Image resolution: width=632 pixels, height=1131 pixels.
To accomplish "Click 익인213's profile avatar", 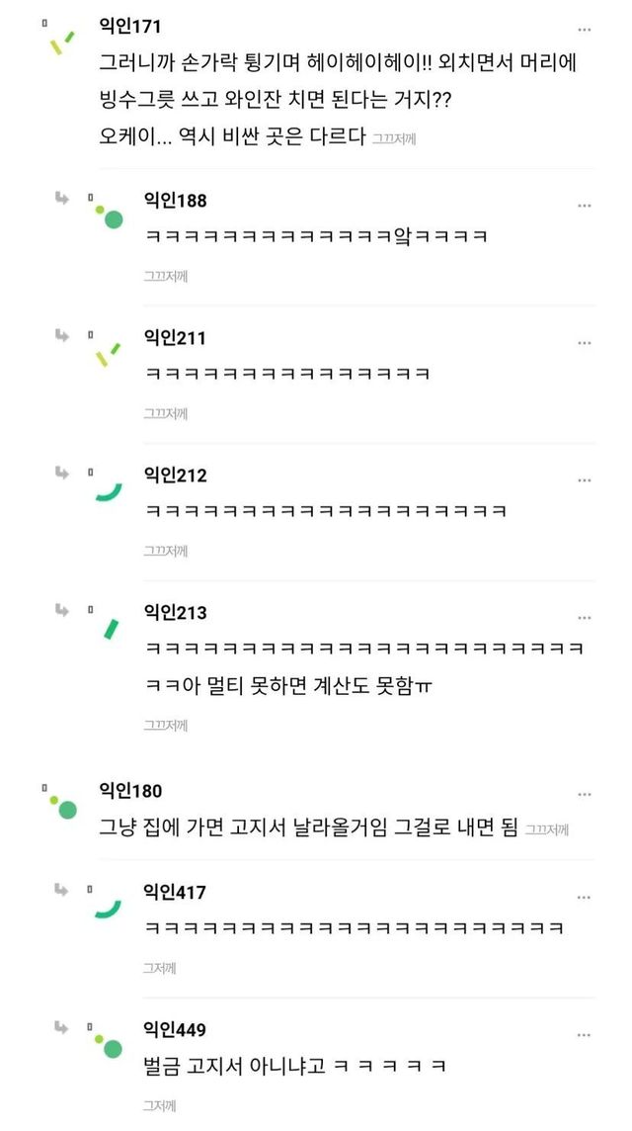I will click(x=109, y=628).
